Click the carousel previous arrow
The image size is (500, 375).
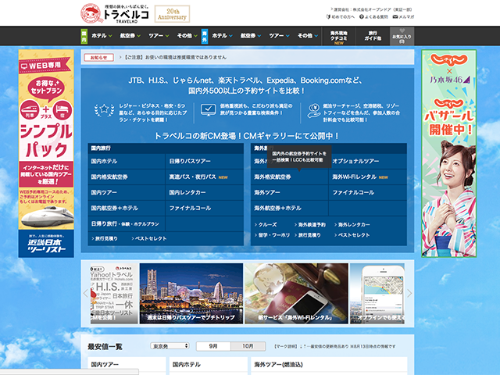click(x=85, y=294)
